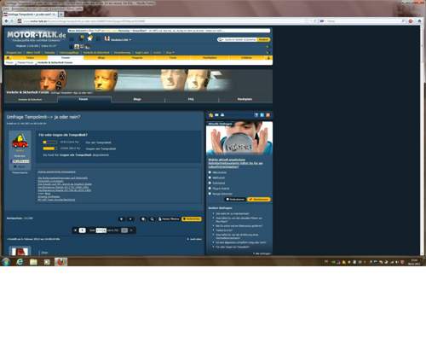Click the envelope icon above the sidebar poll

pos(216,115)
